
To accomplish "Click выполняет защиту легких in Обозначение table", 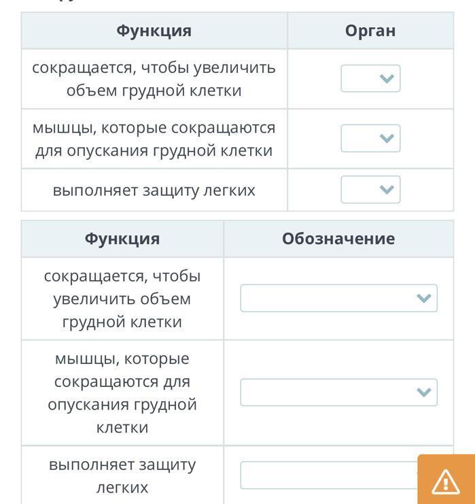I will click(122, 475).
